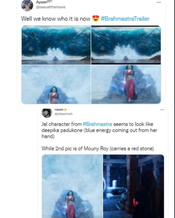Click the heart-eyes emoji in Ayaan's tweet
Image resolution: width=175 pixels, height=218 pixels.
point(96,18)
